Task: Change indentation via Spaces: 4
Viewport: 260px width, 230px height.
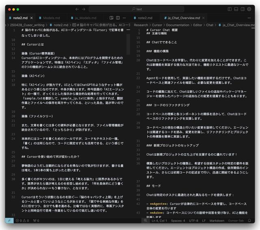Action: (178, 221)
